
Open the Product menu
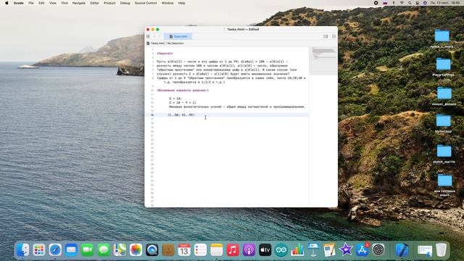(x=109, y=3)
